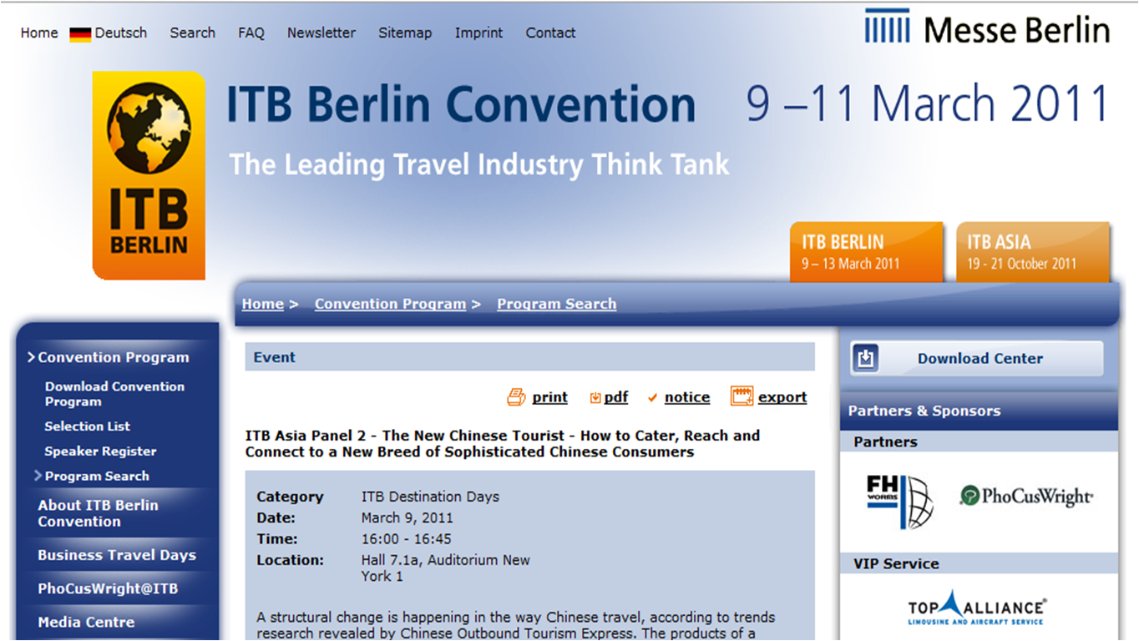Open the Sitemap from top menu

405,33
